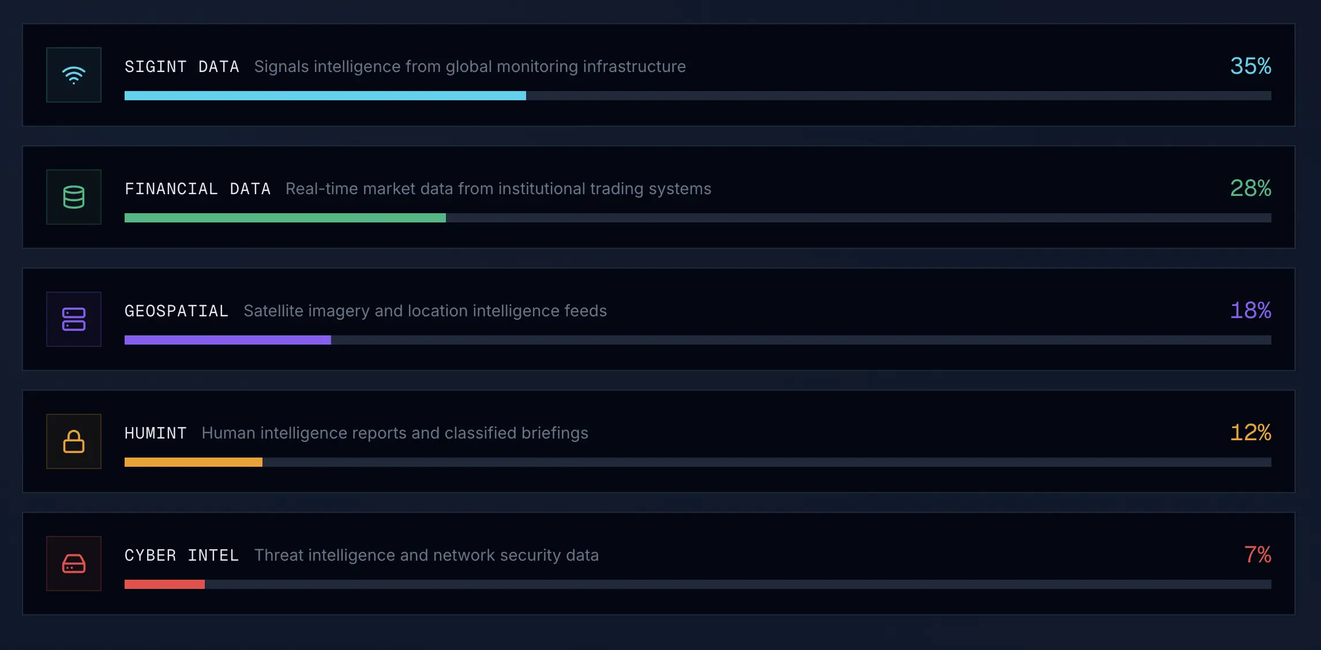Viewport: 1321px width, 650px height.
Task: Click the Cyber Intel hard drive icon
Action: (74, 564)
